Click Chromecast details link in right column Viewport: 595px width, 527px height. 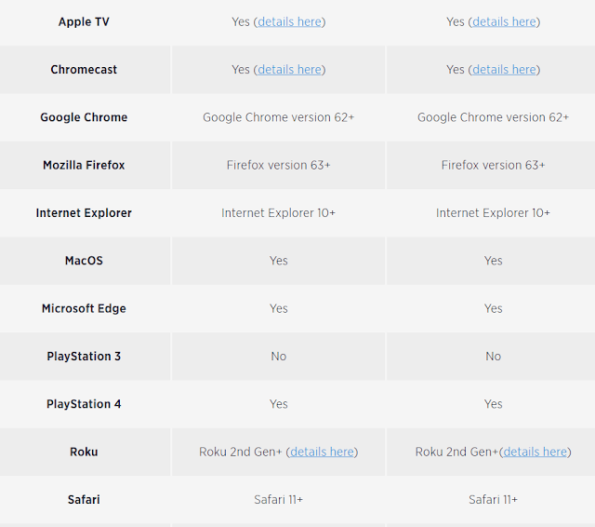[x=504, y=69]
